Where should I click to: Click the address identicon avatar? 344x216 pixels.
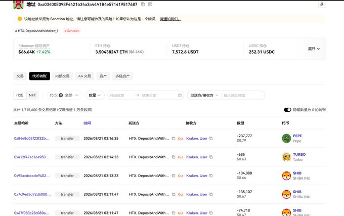tap(18, 5)
